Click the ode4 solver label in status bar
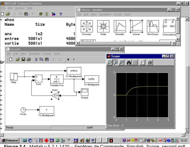The image size is (190, 147). tap(90, 127)
